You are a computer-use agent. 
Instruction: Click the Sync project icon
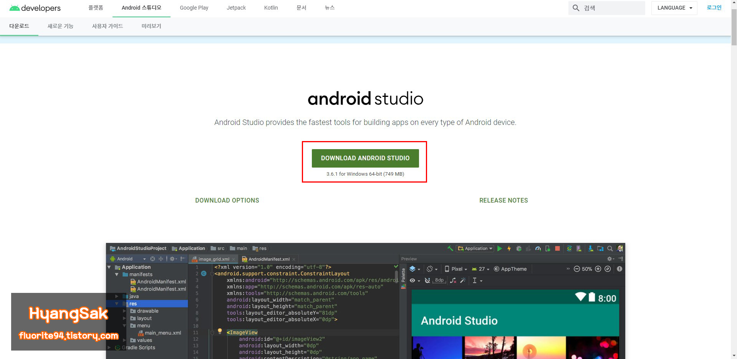569,249
